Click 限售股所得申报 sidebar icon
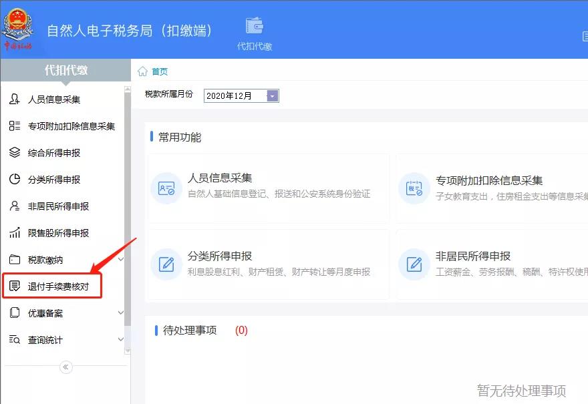Image resolution: width=588 pixels, height=404 pixels. click(15, 232)
